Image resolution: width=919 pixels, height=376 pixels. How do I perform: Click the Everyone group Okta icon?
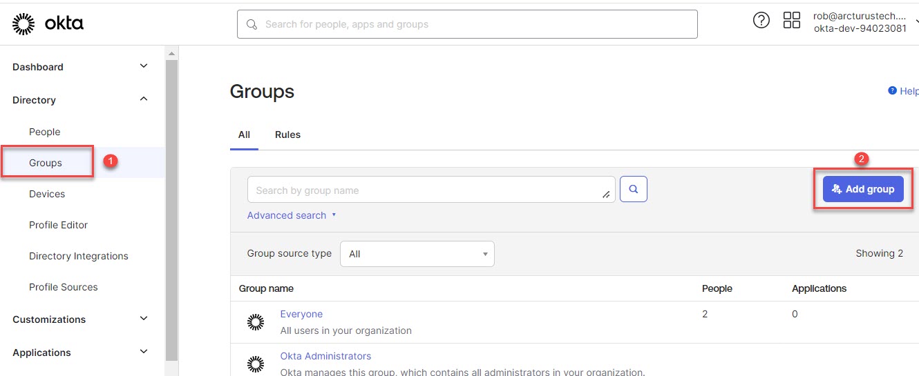256,321
